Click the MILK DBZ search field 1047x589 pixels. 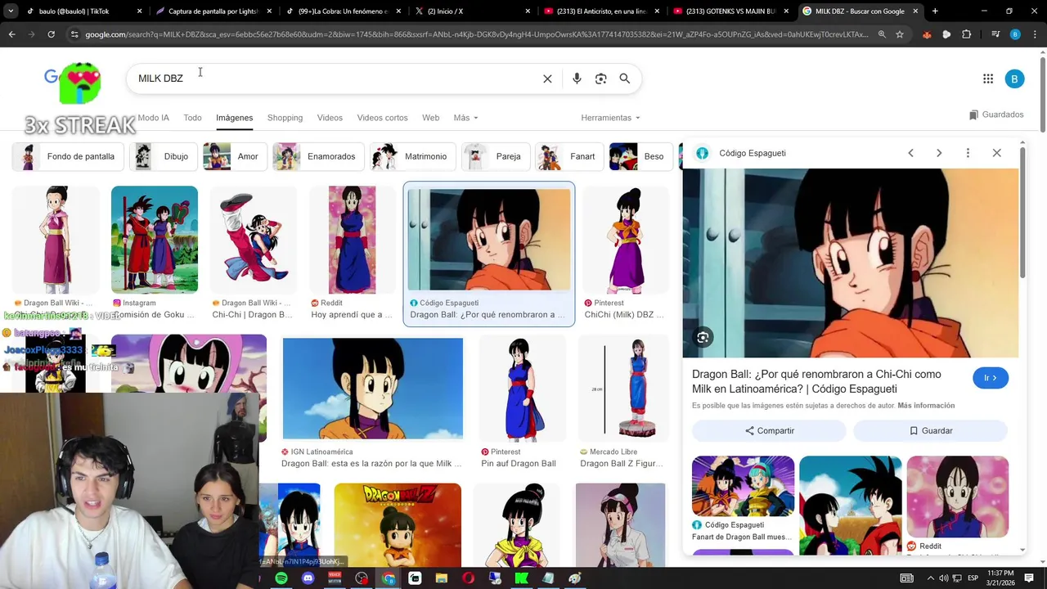(335, 79)
